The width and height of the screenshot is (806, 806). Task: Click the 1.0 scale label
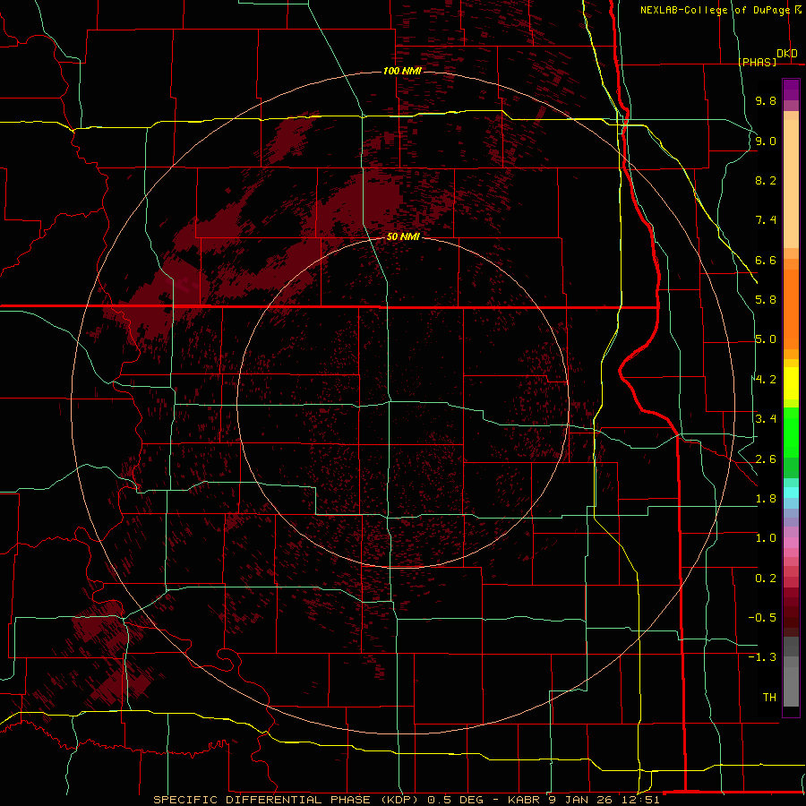[x=766, y=538]
